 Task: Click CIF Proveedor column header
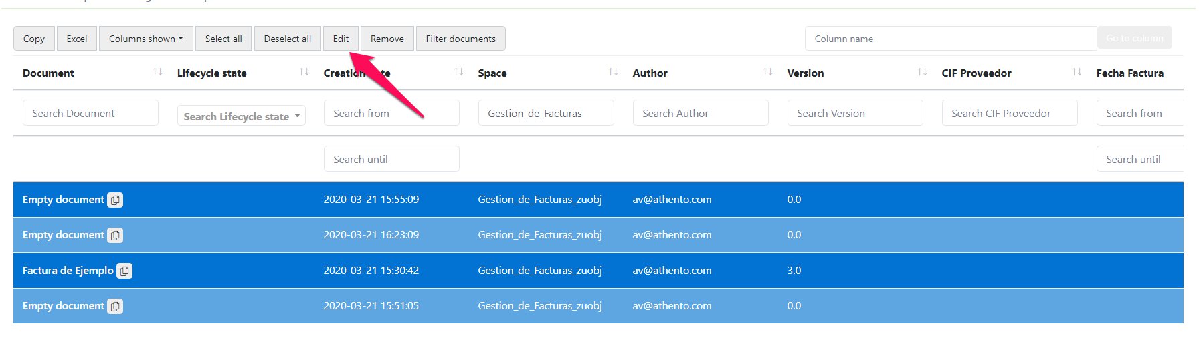pyautogui.click(x=976, y=73)
